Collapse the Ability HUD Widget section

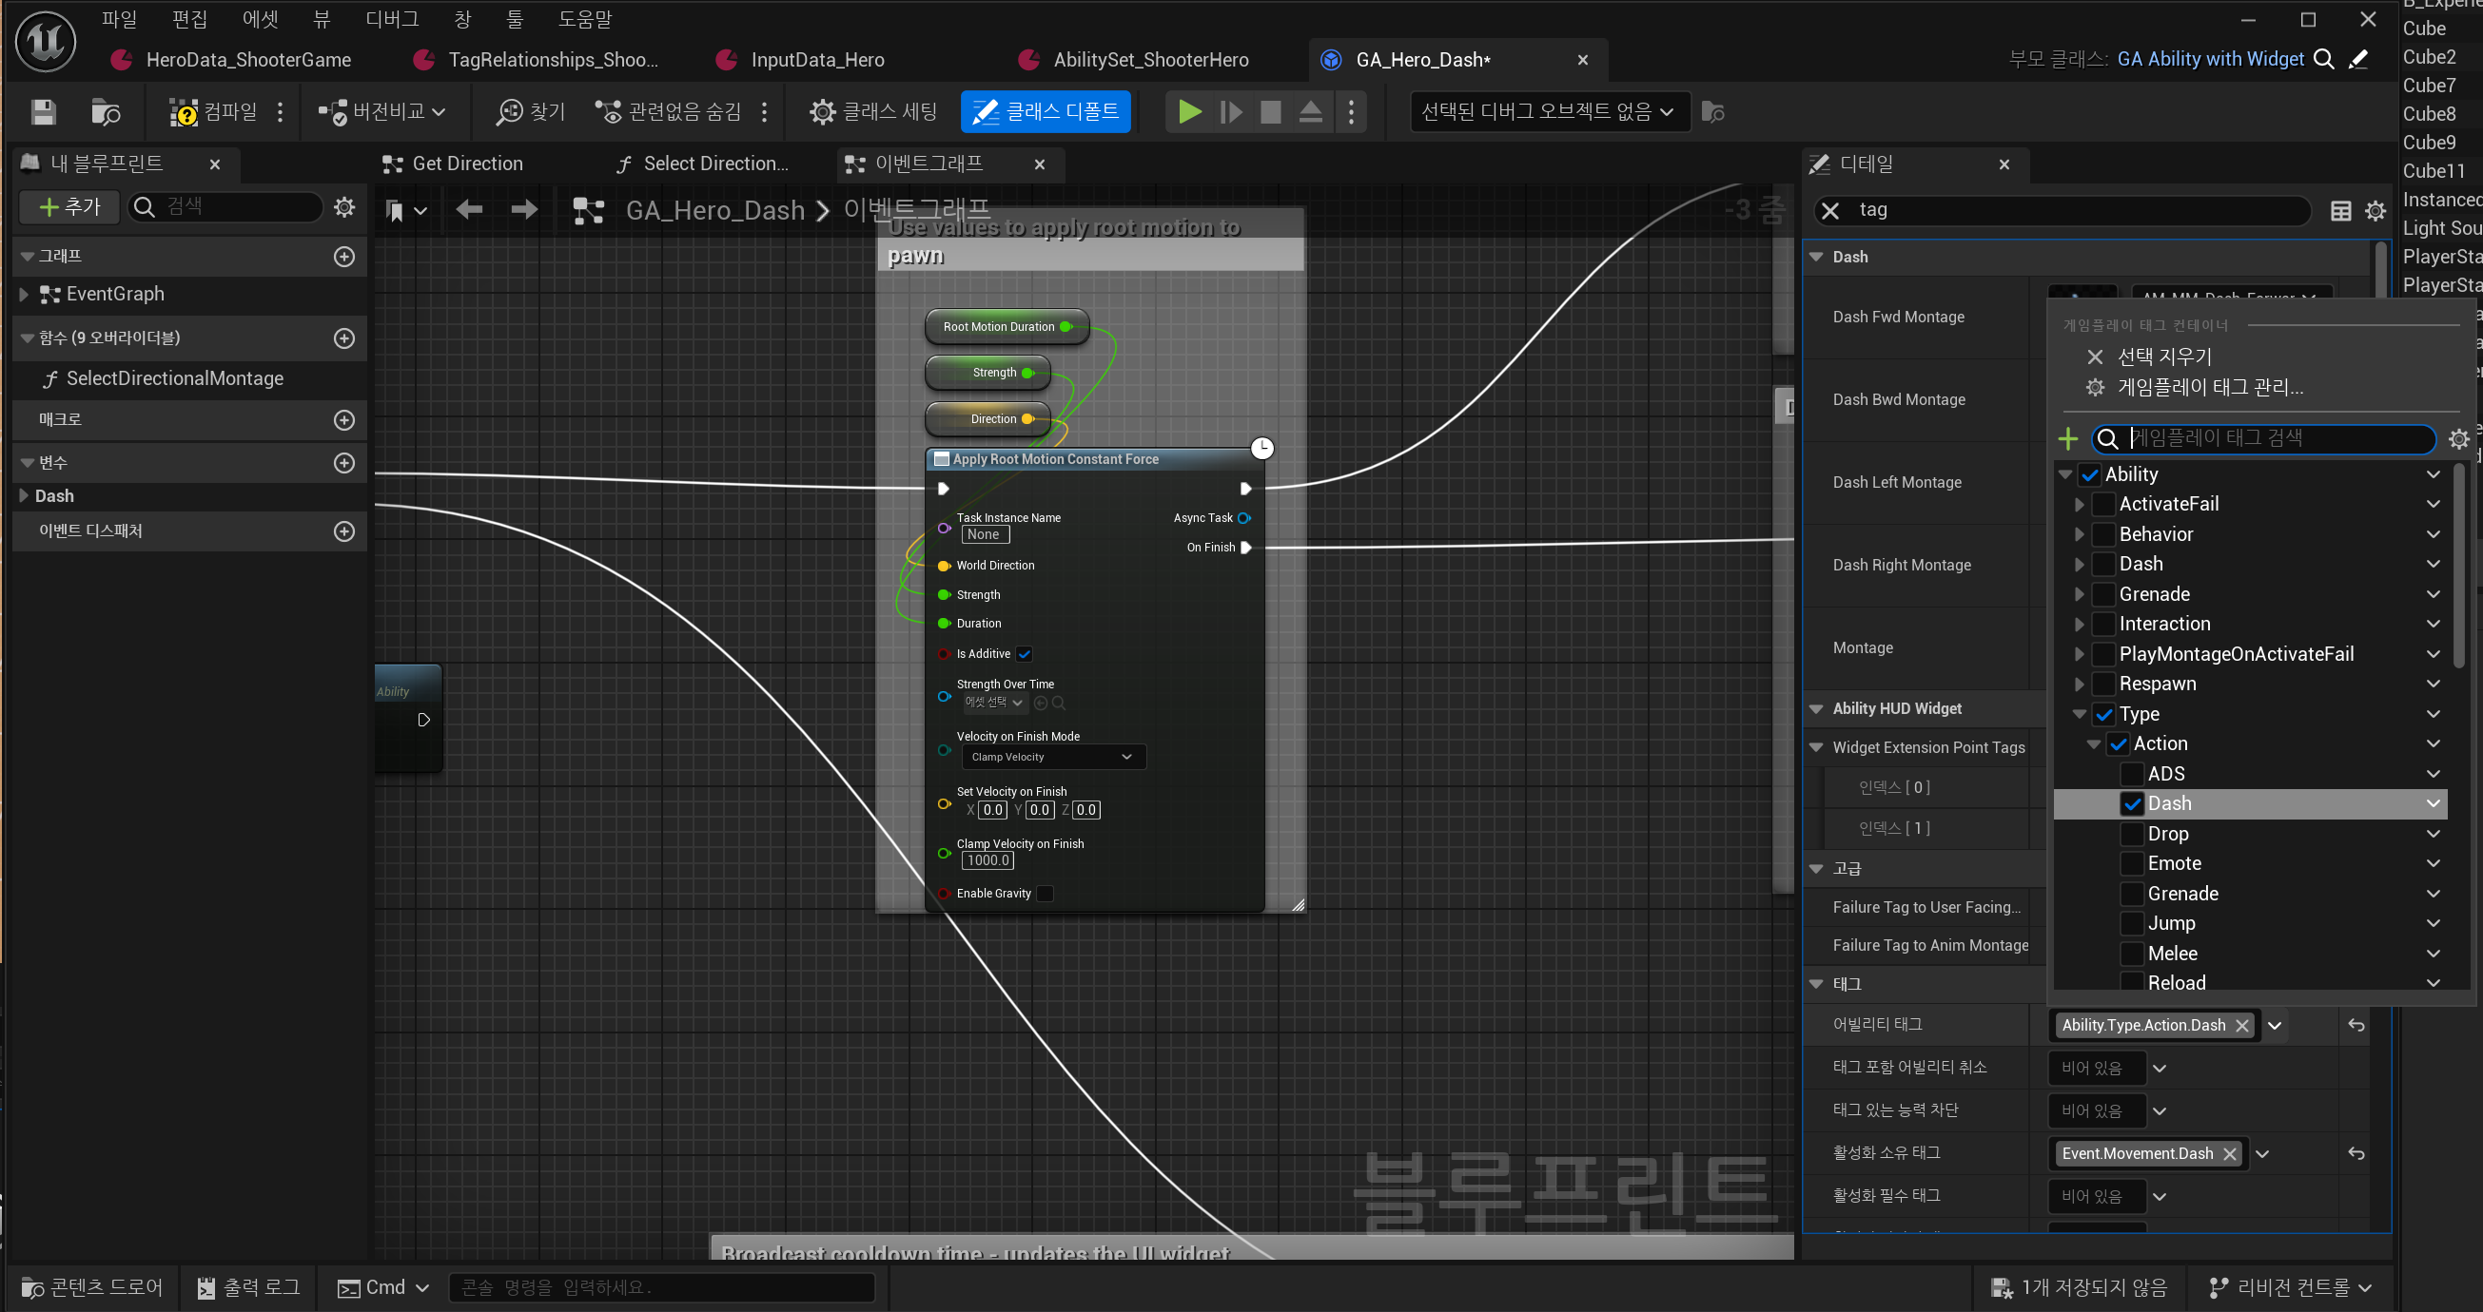click(1816, 709)
